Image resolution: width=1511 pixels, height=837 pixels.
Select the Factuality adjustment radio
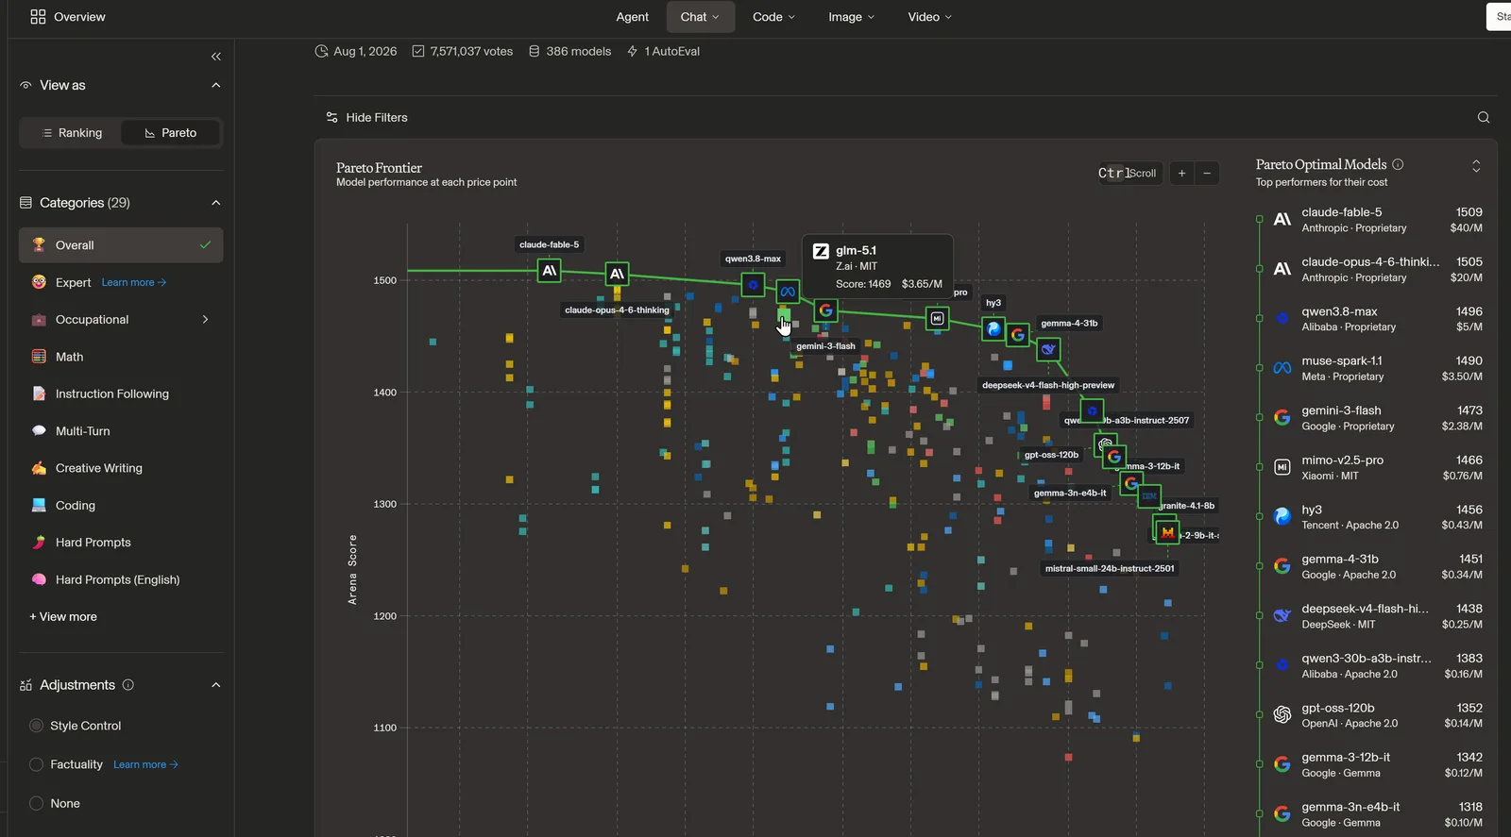37,764
